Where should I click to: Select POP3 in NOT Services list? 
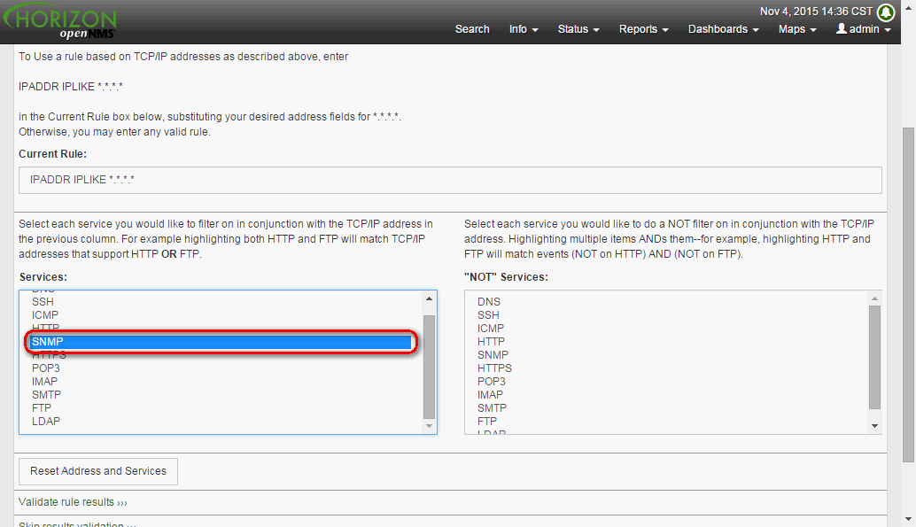coord(491,382)
